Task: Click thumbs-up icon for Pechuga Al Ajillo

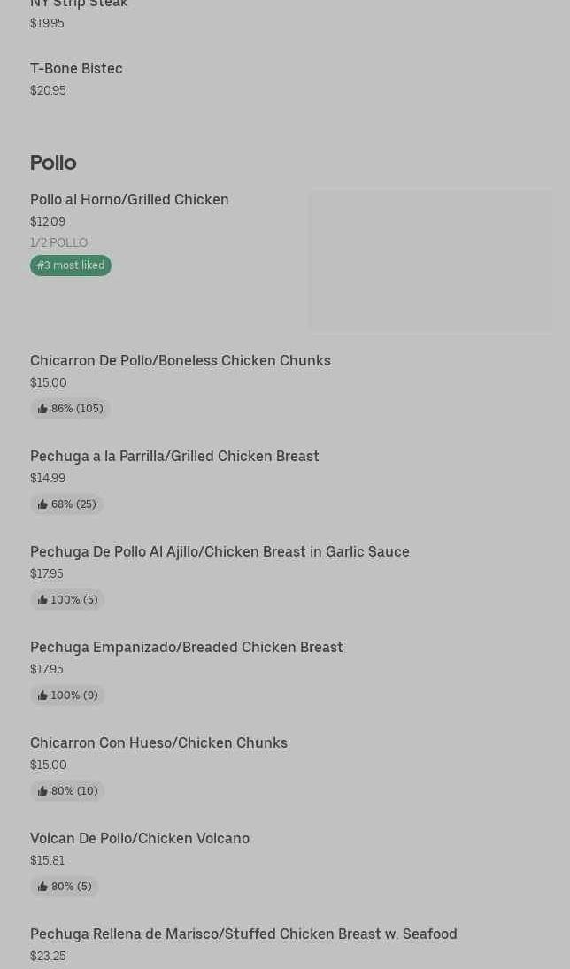Action: coord(42,600)
